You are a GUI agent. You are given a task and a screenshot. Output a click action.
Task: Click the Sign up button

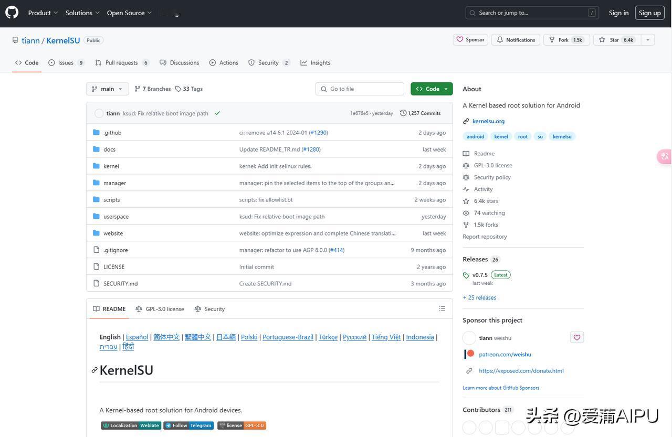(x=650, y=13)
